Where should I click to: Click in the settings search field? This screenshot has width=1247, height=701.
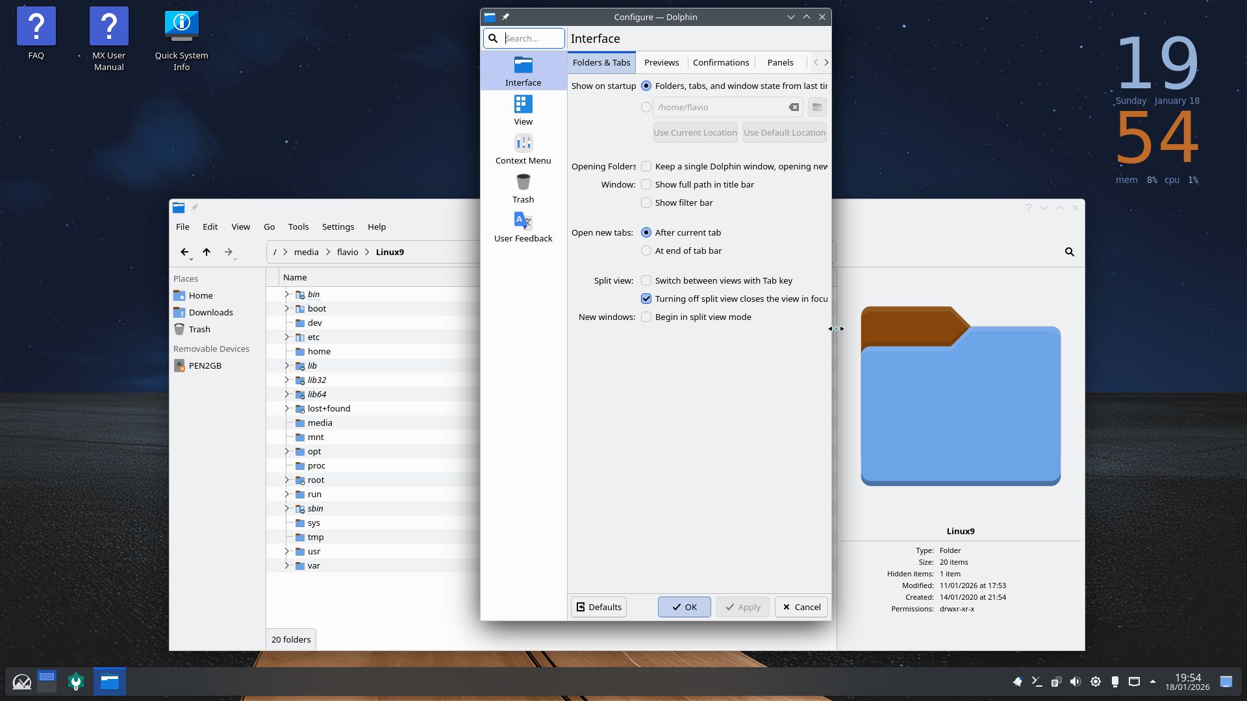point(533,38)
